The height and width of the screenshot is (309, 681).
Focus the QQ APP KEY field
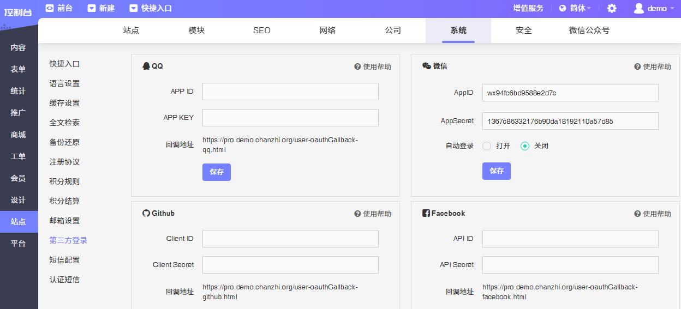[290, 118]
